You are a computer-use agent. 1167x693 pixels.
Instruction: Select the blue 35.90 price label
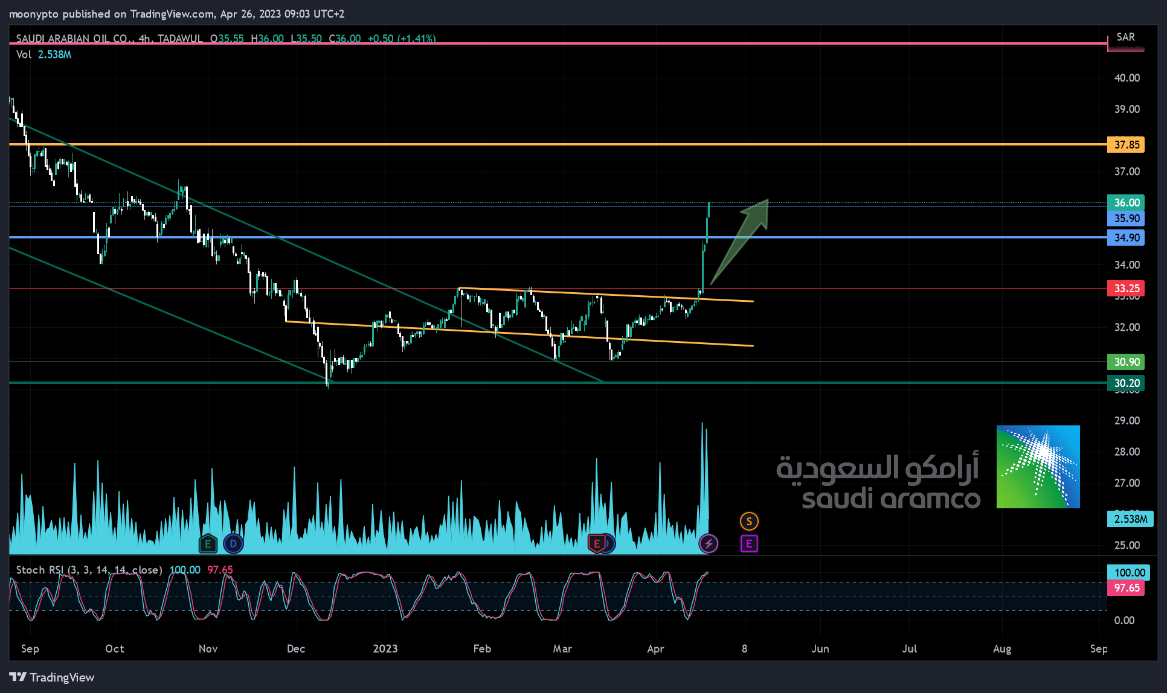(1126, 219)
